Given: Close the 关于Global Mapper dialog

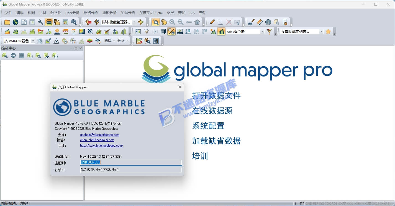Looking at the screenshot, I should pyautogui.click(x=180, y=87).
